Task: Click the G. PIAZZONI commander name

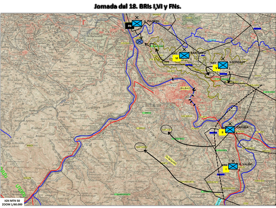Action: point(152,21)
